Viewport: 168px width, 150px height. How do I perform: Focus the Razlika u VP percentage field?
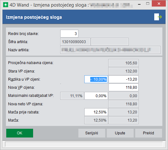(x=96, y=79)
